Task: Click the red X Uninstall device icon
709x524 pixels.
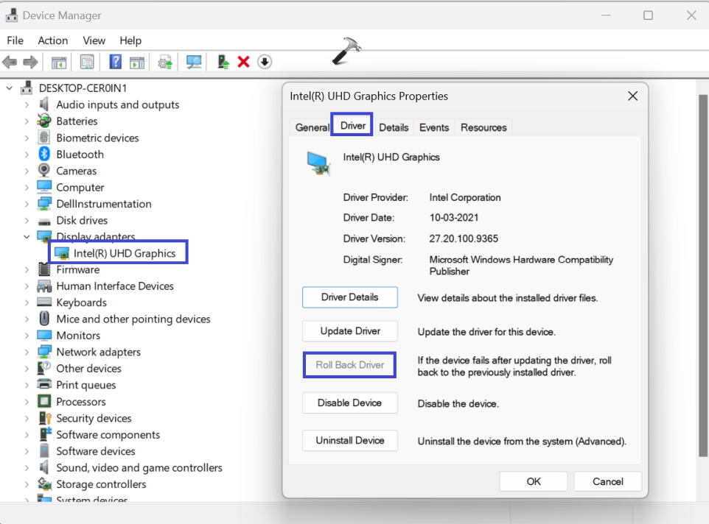Action: point(244,62)
